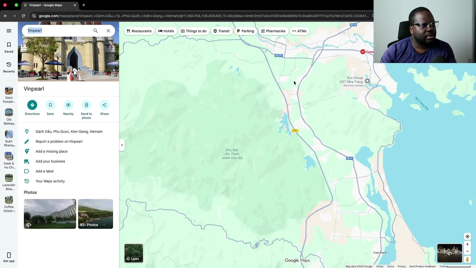Open the Street View photo thumbnail
476x268 pixels.
click(x=50, y=214)
